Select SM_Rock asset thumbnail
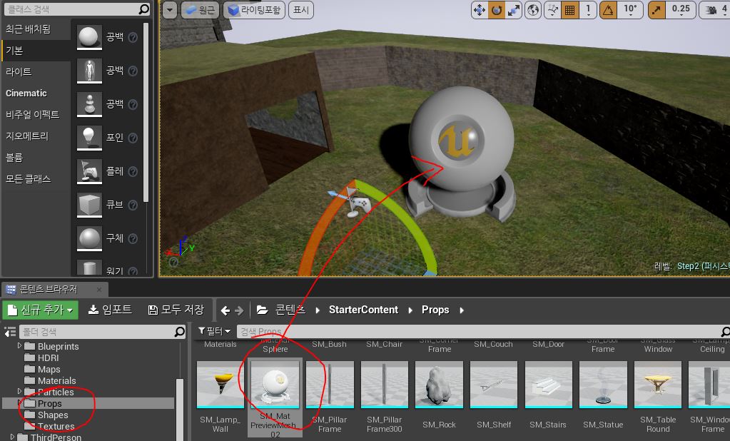This screenshot has height=441, width=730. (439, 385)
